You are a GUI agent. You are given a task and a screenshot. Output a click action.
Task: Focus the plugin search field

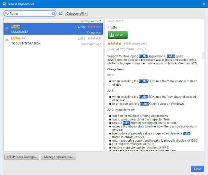point(30,13)
